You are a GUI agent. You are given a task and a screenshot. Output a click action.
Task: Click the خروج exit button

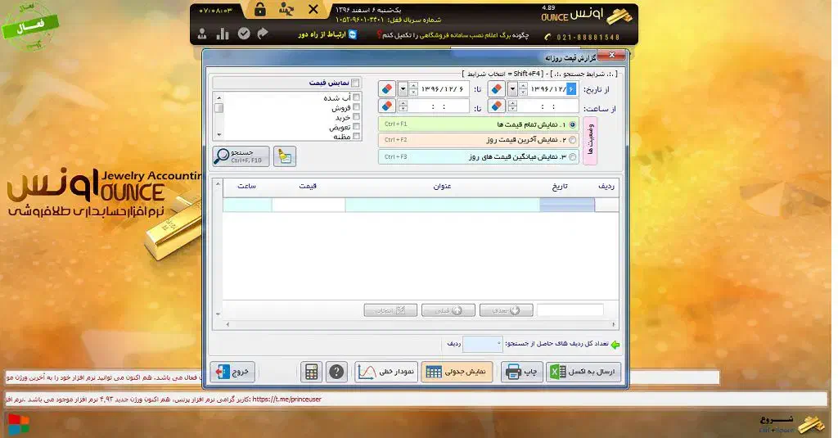[x=232, y=372]
